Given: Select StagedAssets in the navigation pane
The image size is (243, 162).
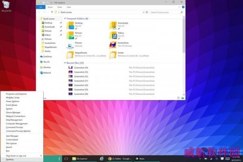Looking at the screenshot, I should point(49,47).
